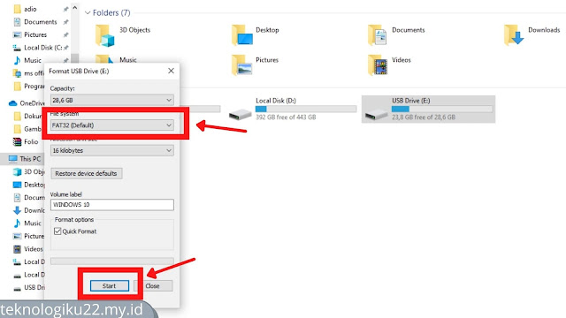The height and width of the screenshot is (318, 566).
Task: Click the sidebar scroll up arrow
Action: tap(74, 8)
